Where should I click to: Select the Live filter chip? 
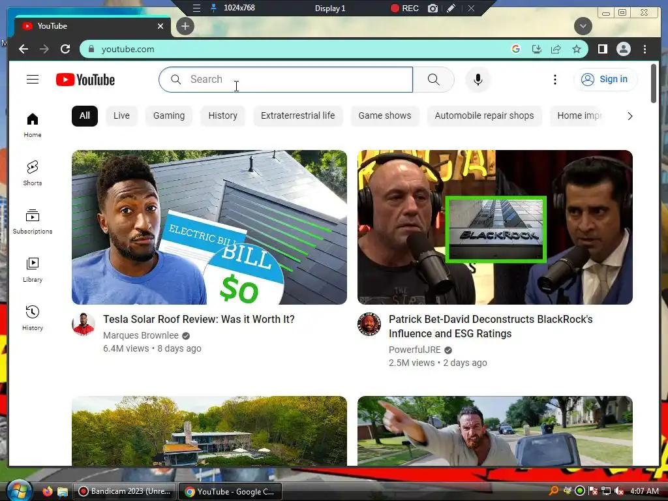[121, 116]
